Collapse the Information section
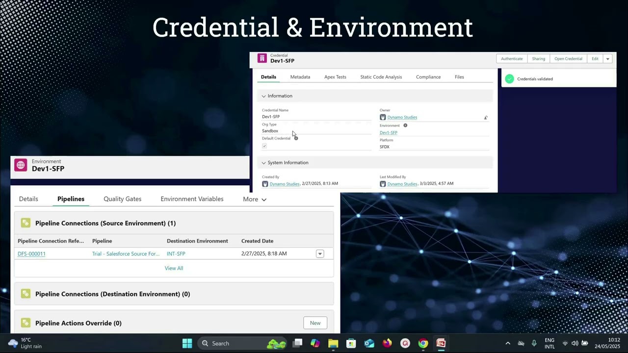 click(263, 96)
